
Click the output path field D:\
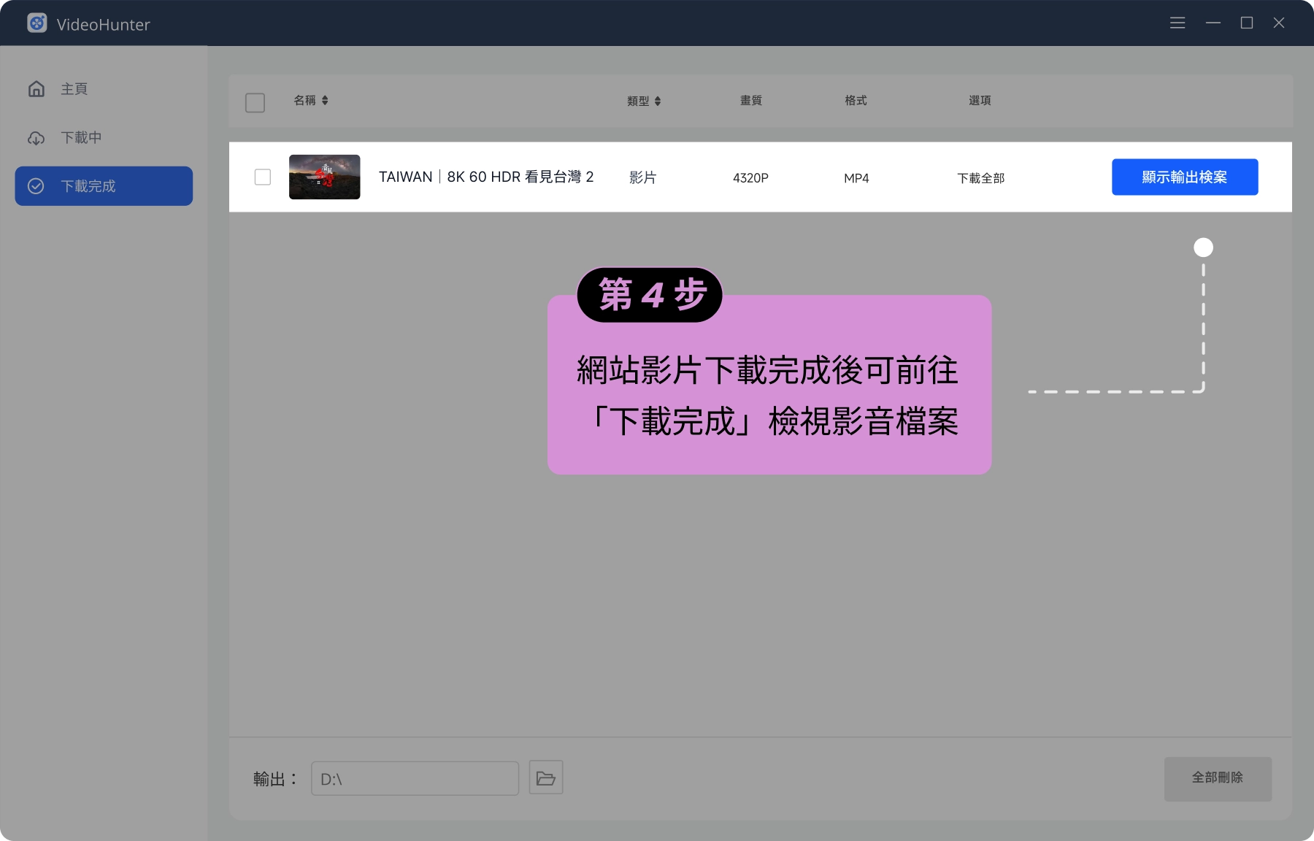coord(415,778)
